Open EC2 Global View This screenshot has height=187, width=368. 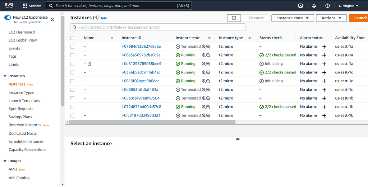(x=23, y=40)
